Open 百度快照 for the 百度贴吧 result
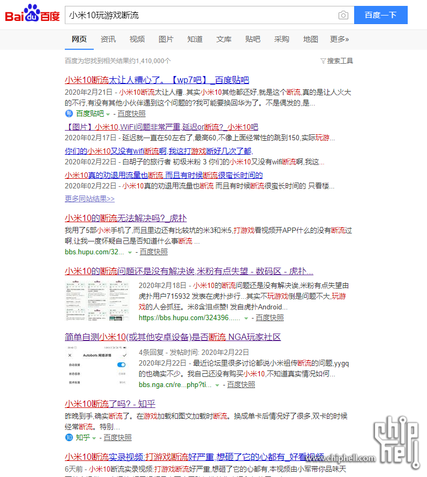This screenshot has height=477, width=427. point(131,114)
